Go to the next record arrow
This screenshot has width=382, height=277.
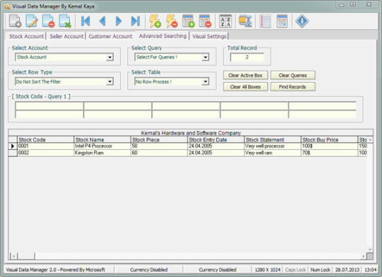119,21
